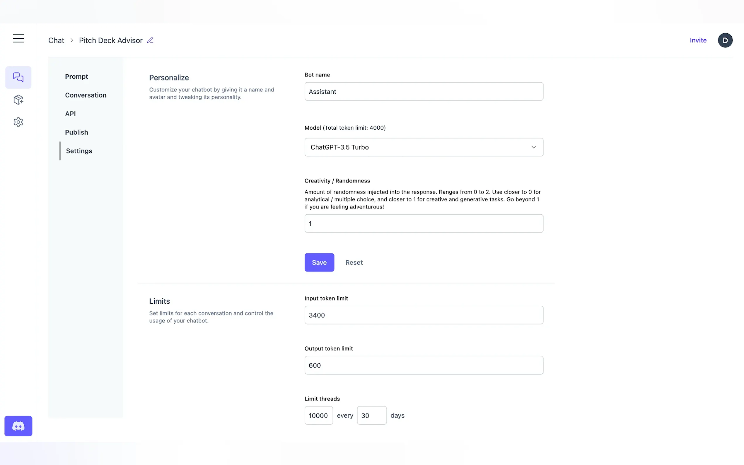The height and width of the screenshot is (465, 744).
Task: Switch to the Prompt tab
Action: (76, 77)
